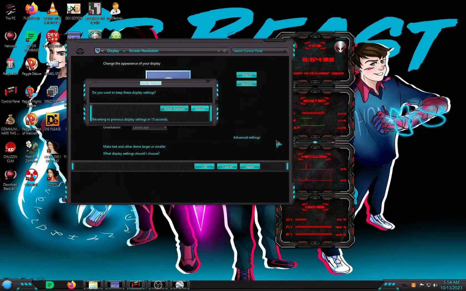Launch Peggle Deluxe from the desktop
The height and width of the screenshot is (291, 466).
[x=32, y=67]
